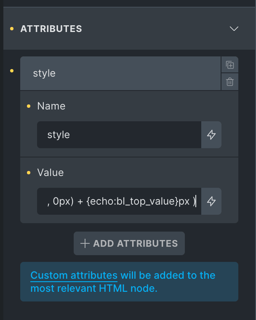Collapse the style attribute item header
Viewport: 256px width, 320px height.
pyautogui.click(x=120, y=73)
